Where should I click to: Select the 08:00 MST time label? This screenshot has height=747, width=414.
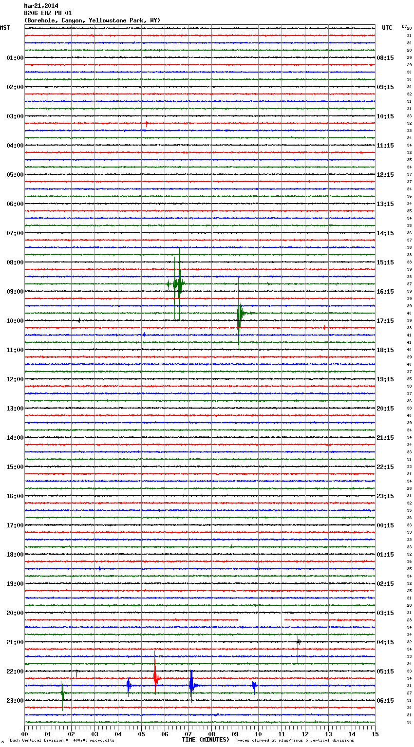pyautogui.click(x=15, y=262)
